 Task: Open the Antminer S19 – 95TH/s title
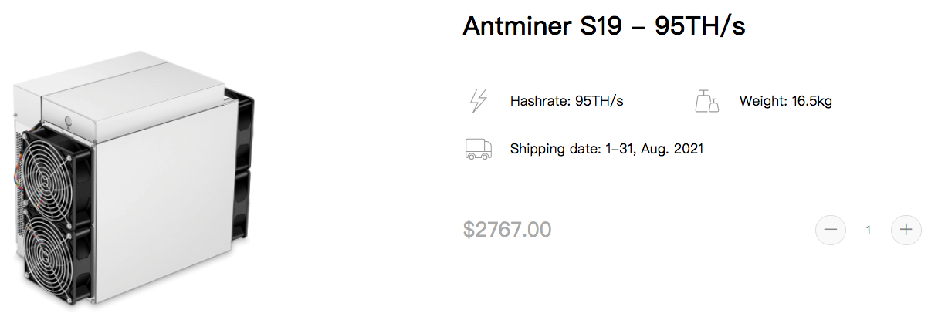pos(604,26)
